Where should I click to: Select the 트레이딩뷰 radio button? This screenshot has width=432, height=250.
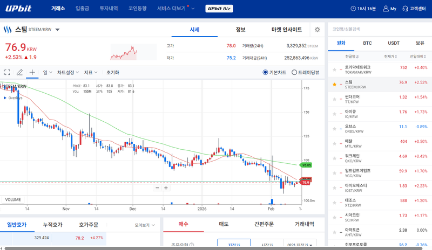(x=294, y=72)
